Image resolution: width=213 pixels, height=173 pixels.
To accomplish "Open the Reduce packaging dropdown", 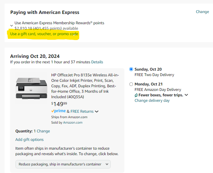I will [x=63, y=164].
